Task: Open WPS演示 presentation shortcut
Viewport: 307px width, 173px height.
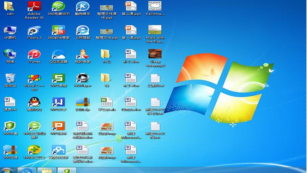Action: [x=58, y=128]
